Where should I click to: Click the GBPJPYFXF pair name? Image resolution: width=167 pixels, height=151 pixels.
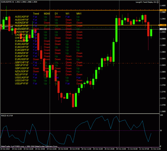pos(22,65)
